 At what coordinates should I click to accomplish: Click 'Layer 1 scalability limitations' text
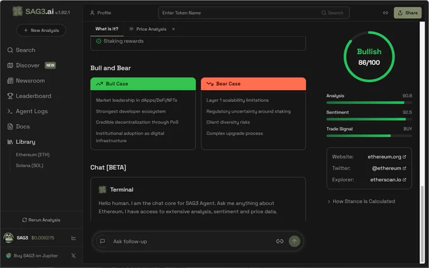237,100
